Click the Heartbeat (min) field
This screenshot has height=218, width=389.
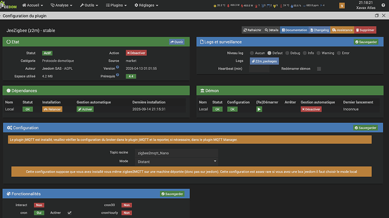point(259,69)
